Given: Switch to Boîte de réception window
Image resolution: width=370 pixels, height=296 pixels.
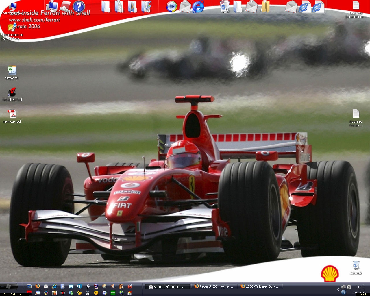Looking at the screenshot, I should pos(167,287).
